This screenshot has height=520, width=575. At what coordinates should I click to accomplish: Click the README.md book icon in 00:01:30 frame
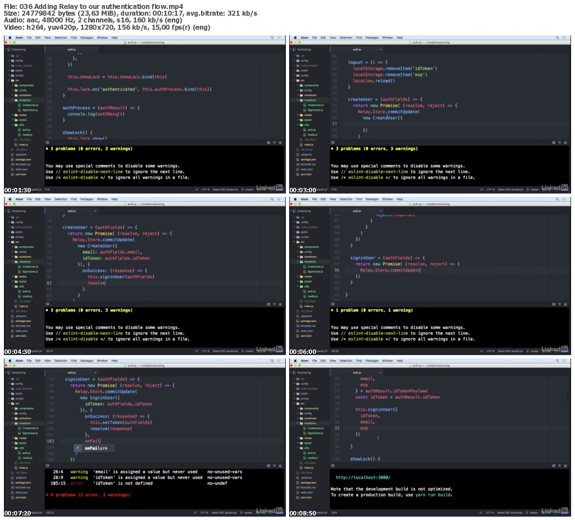(x=13, y=164)
